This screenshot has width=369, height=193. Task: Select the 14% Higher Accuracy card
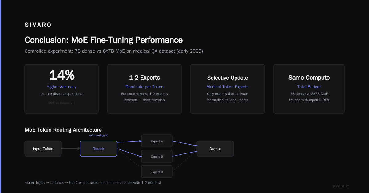[x=61, y=89]
